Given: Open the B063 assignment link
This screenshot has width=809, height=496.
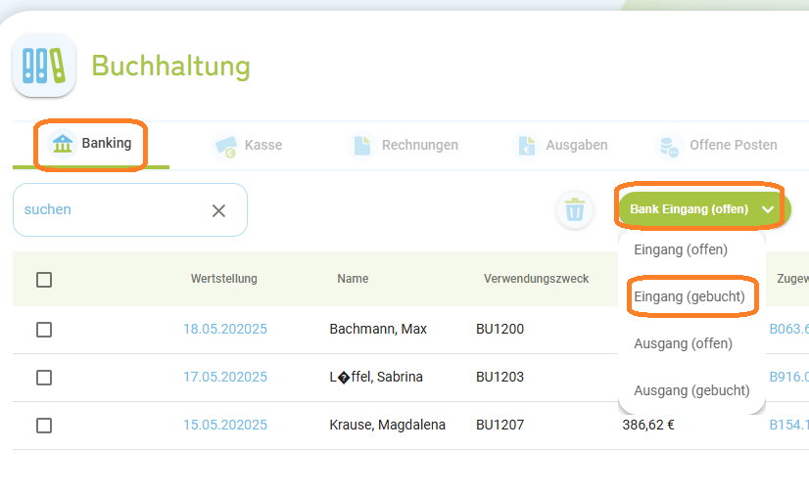Looking at the screenshot, I should point(788,329).
